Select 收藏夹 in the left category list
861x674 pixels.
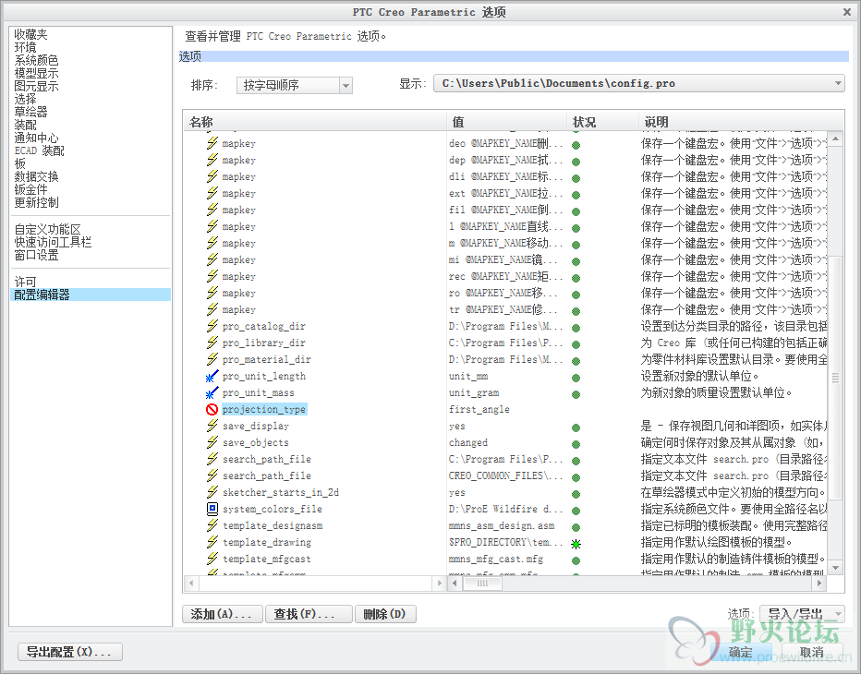coord(30,34)
